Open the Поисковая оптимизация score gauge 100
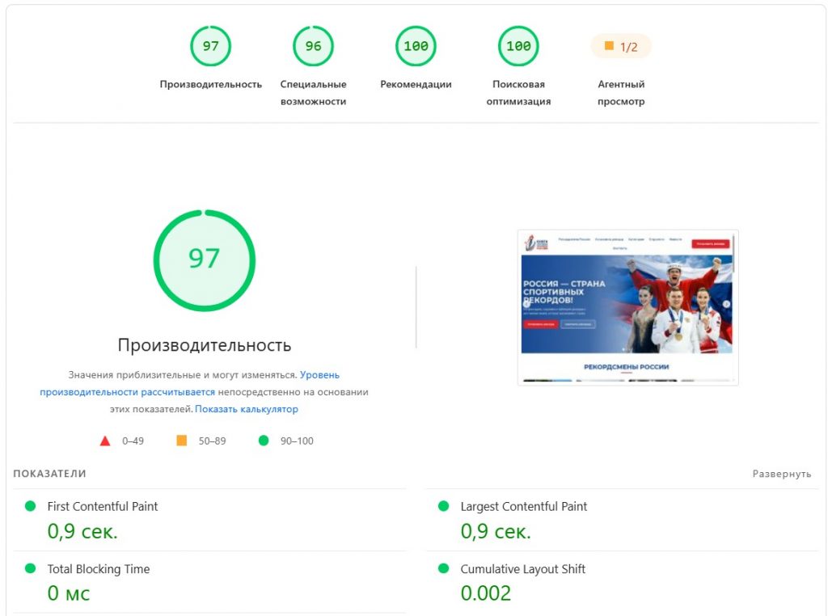Image resolution: width=828 pixels, height=616 pixels. coord(518,46)
